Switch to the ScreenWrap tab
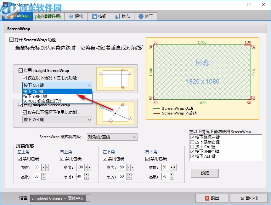The image size is (271, 205). click(17, 16)
